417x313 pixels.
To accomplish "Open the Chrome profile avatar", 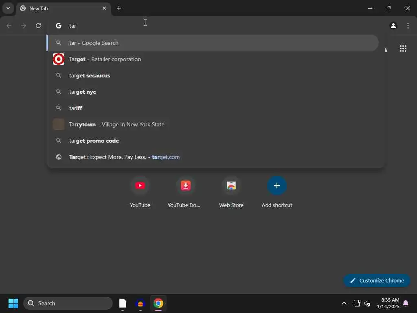I will pyautogui.click(x=393, y=26).
